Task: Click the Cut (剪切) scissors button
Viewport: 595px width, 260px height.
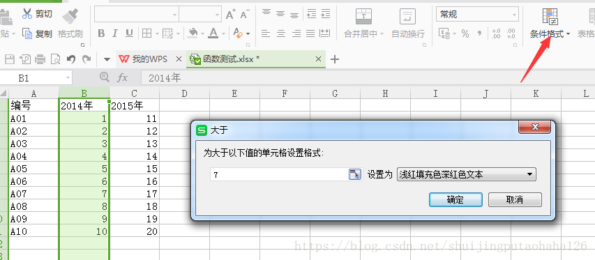Action: click(x=37, y=14)
